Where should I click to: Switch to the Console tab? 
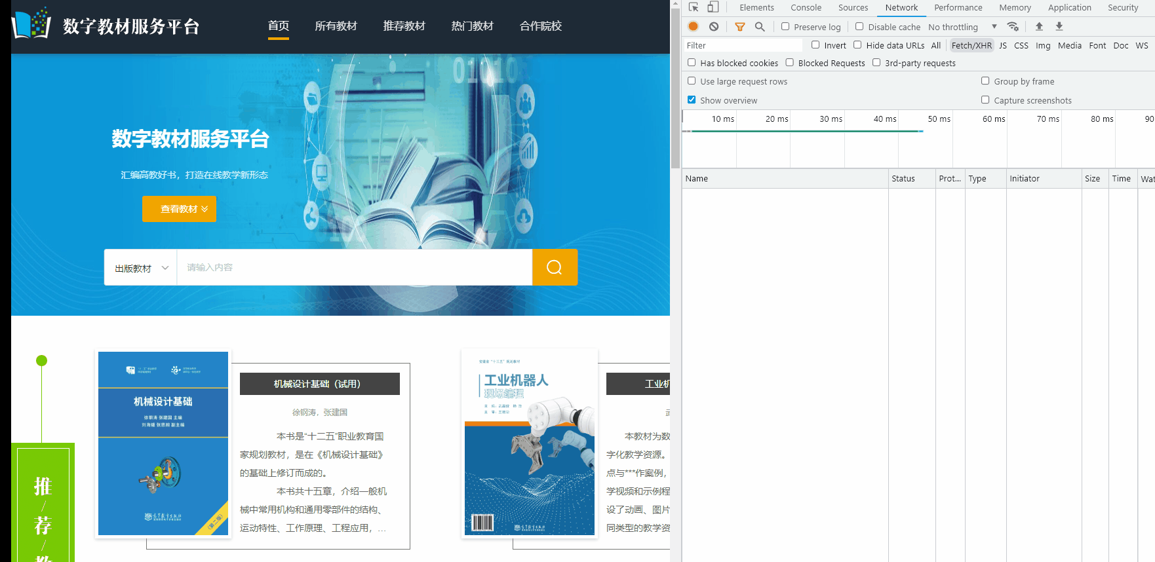[x=806, y=8]
